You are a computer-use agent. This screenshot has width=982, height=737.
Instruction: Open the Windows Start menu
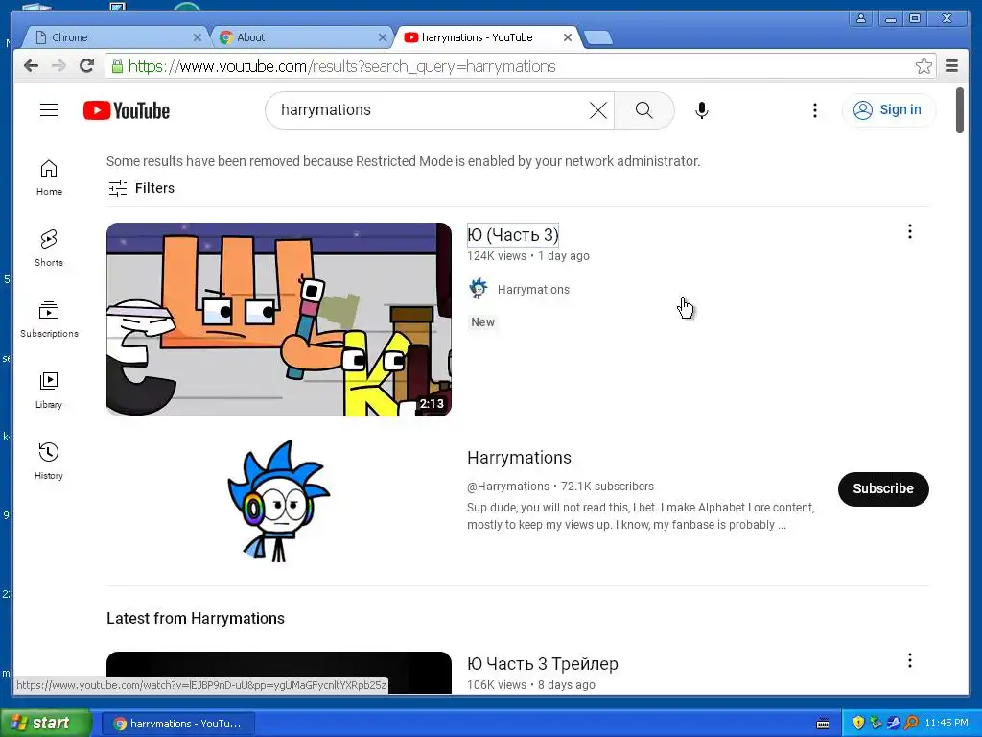45,723
